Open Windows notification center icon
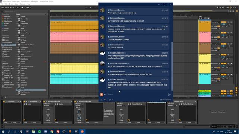Screen dimensions: 239x134 [235, 131]
